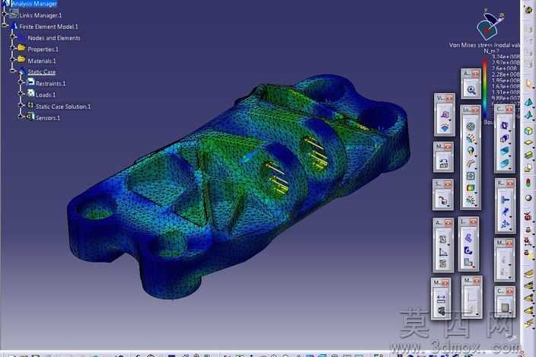Click the top report icon in A... toolbar
The image size is (536, 357).
click(443, 239)
